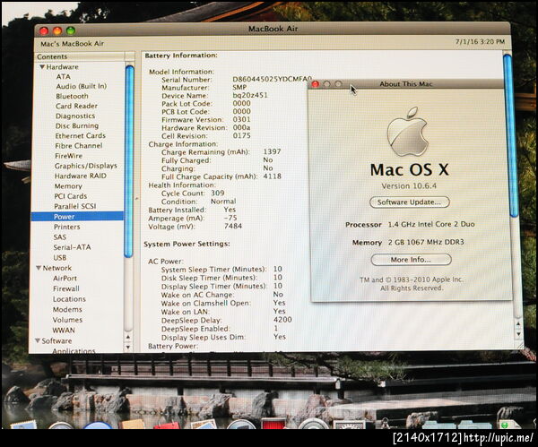The image size is (538, 447).
Task: Select the highlighted Power entry
Action: click(77, 217)
